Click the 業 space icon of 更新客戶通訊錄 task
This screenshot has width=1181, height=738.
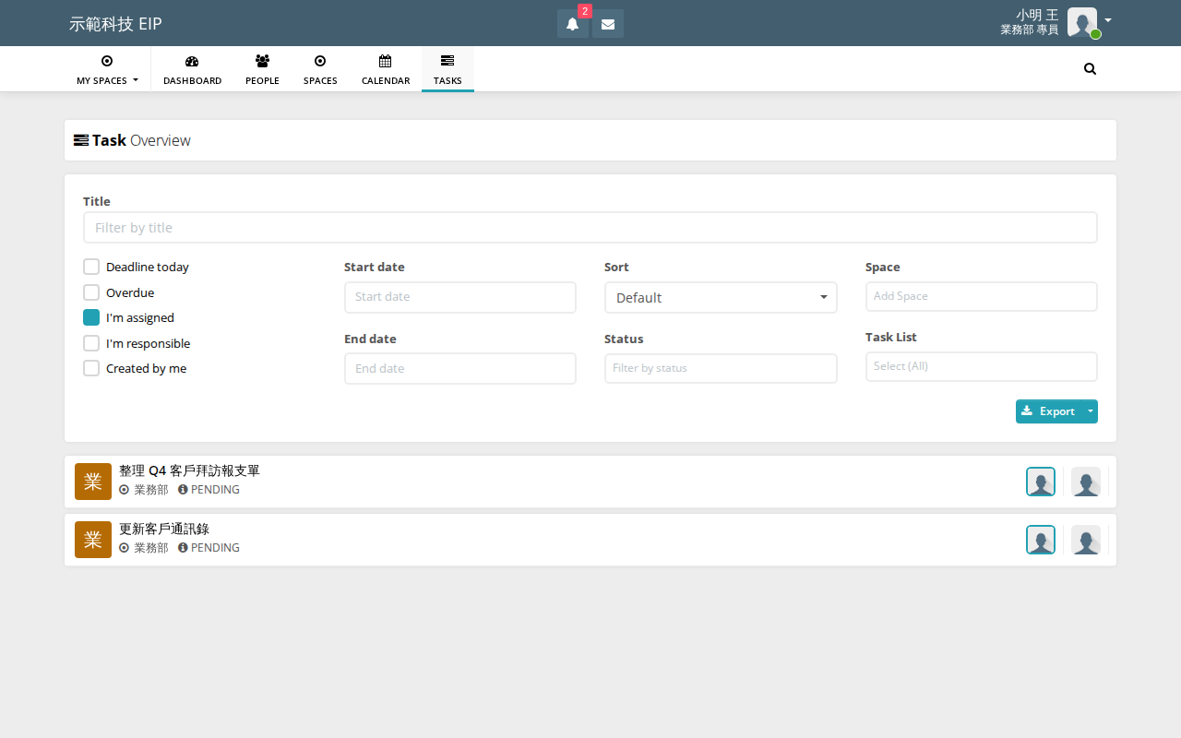click(x=93, y=540)
